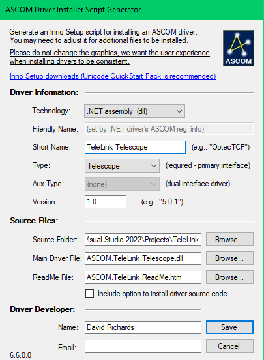The height and width of the screenshot is (360, 264).
Task: Click the Aux Type dropdown
Action: (x=122, y=184)
